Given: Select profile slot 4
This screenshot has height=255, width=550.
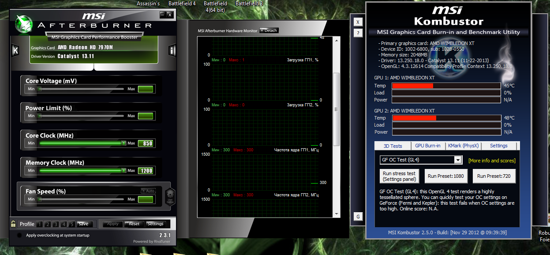Looking at the screenshot, I should pyautogui.click(x=64, y=224).
